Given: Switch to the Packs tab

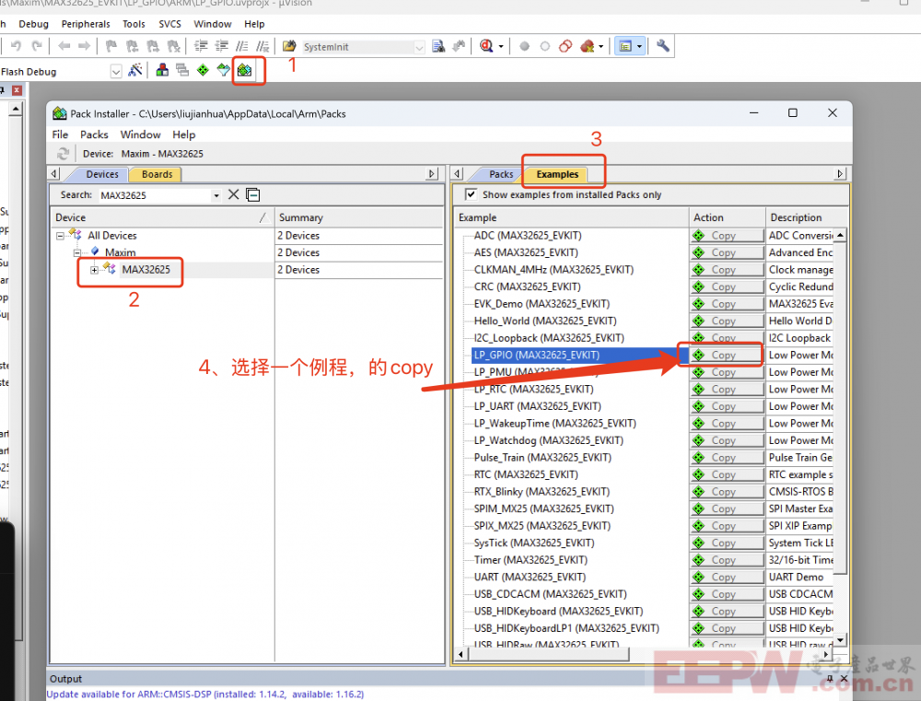Looking at the screenshot, I should click(501, 174).
